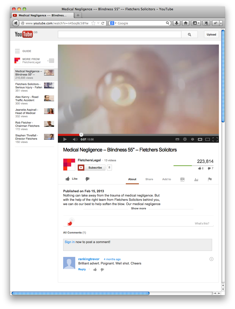Open Alex Kenny Road Traffic Accident video
235x309 pixels.
tap(35, 100)
